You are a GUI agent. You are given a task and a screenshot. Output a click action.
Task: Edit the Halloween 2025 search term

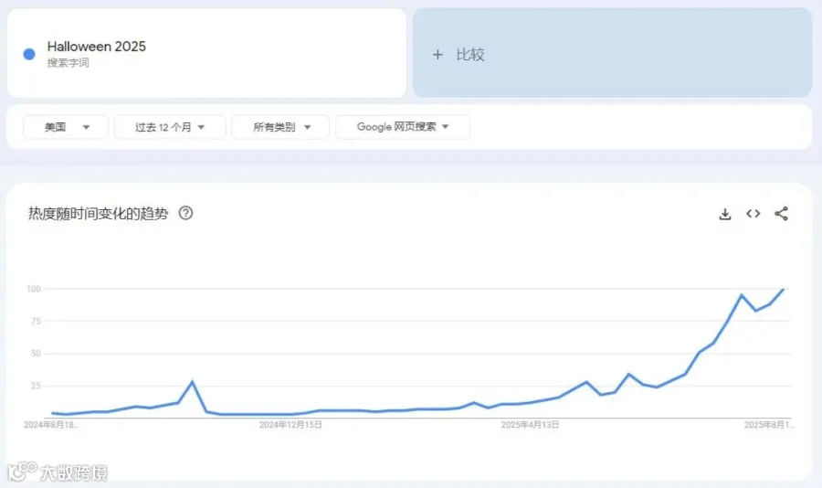click(97, 47)
